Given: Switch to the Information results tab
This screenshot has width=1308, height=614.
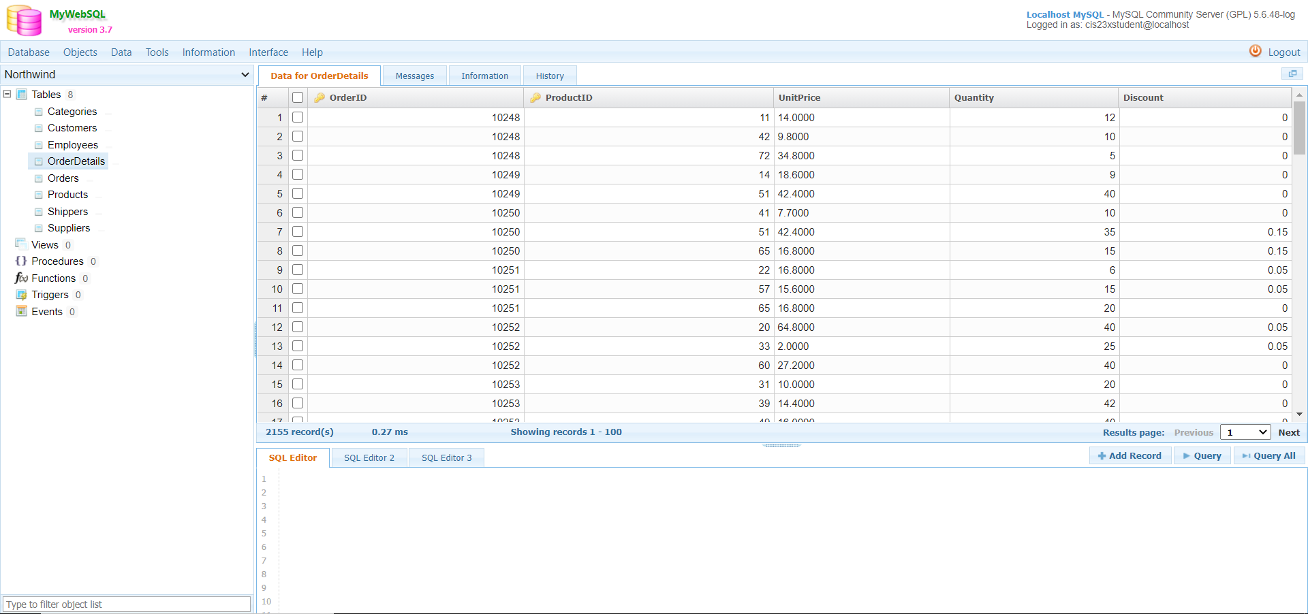Looking at the screenshot, I should tap(484, 76).
